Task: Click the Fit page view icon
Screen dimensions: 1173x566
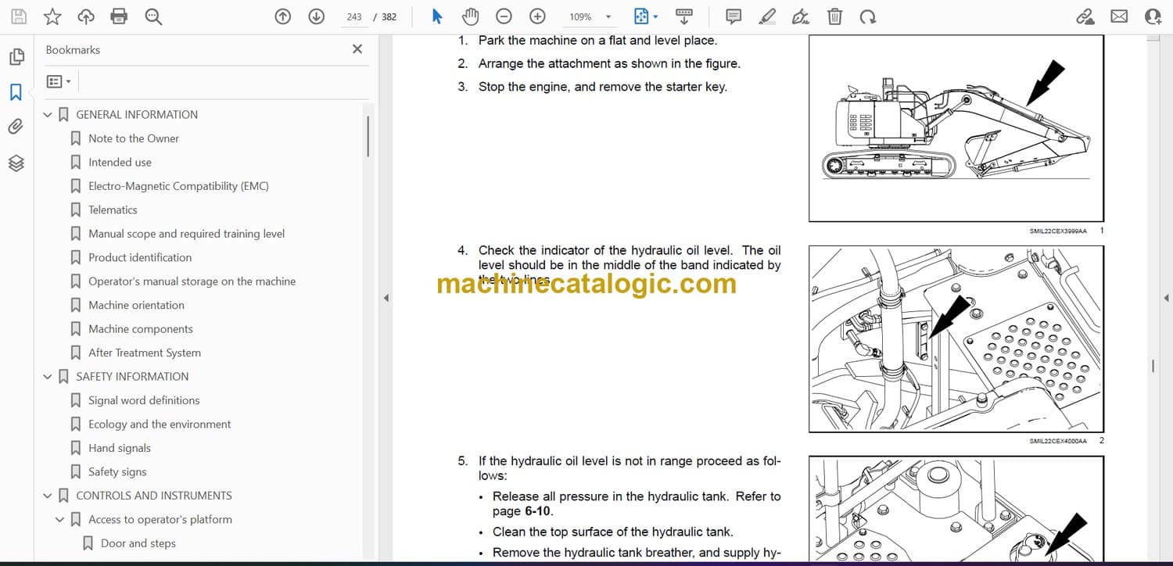Action: 641,16
